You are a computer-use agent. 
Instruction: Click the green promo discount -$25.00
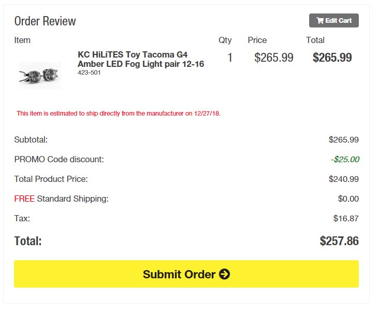coord(345,160)
